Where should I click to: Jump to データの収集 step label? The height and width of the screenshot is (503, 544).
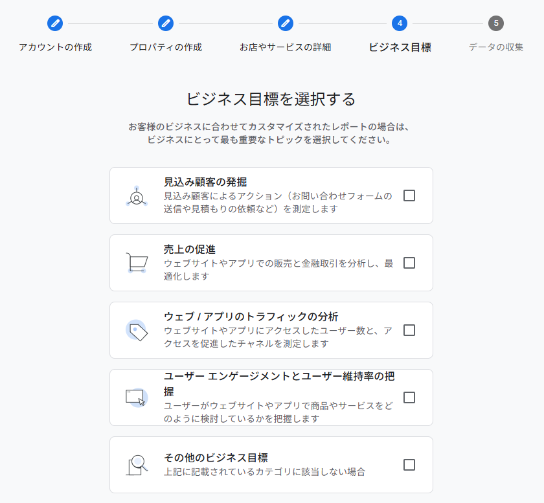coord(496,47)
